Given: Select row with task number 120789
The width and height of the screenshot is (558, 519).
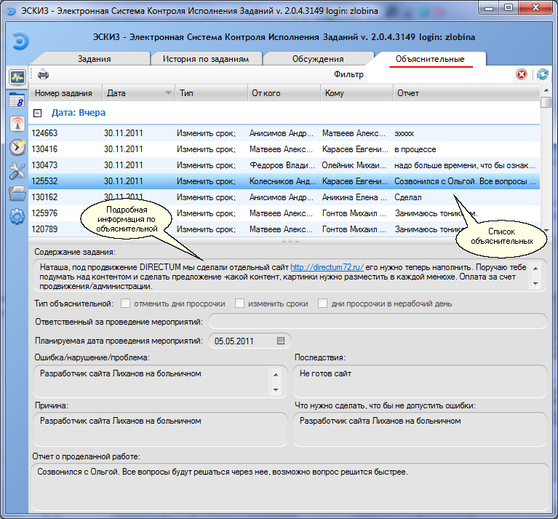Looking at the screenshot, I should pos(284,229).
